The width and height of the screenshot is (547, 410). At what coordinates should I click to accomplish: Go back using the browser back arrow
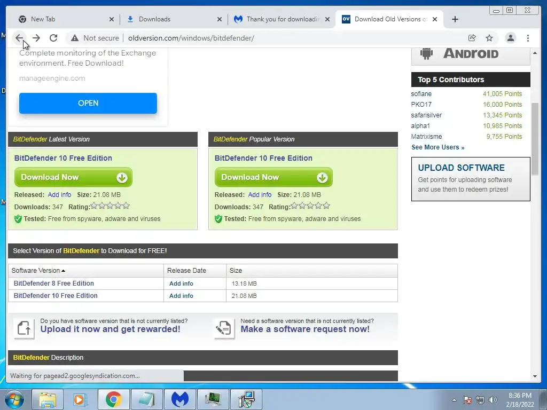pos(19,38)
